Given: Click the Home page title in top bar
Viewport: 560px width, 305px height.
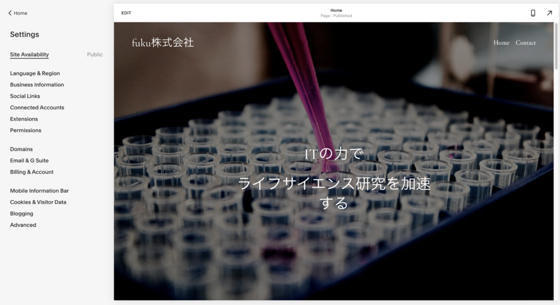Looking at the screenshot, I should pyautogui.click(x=336, y=10).
